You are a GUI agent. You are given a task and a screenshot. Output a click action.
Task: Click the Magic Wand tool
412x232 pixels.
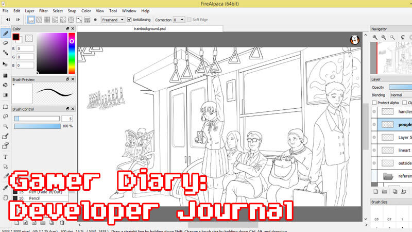[5, 127]
